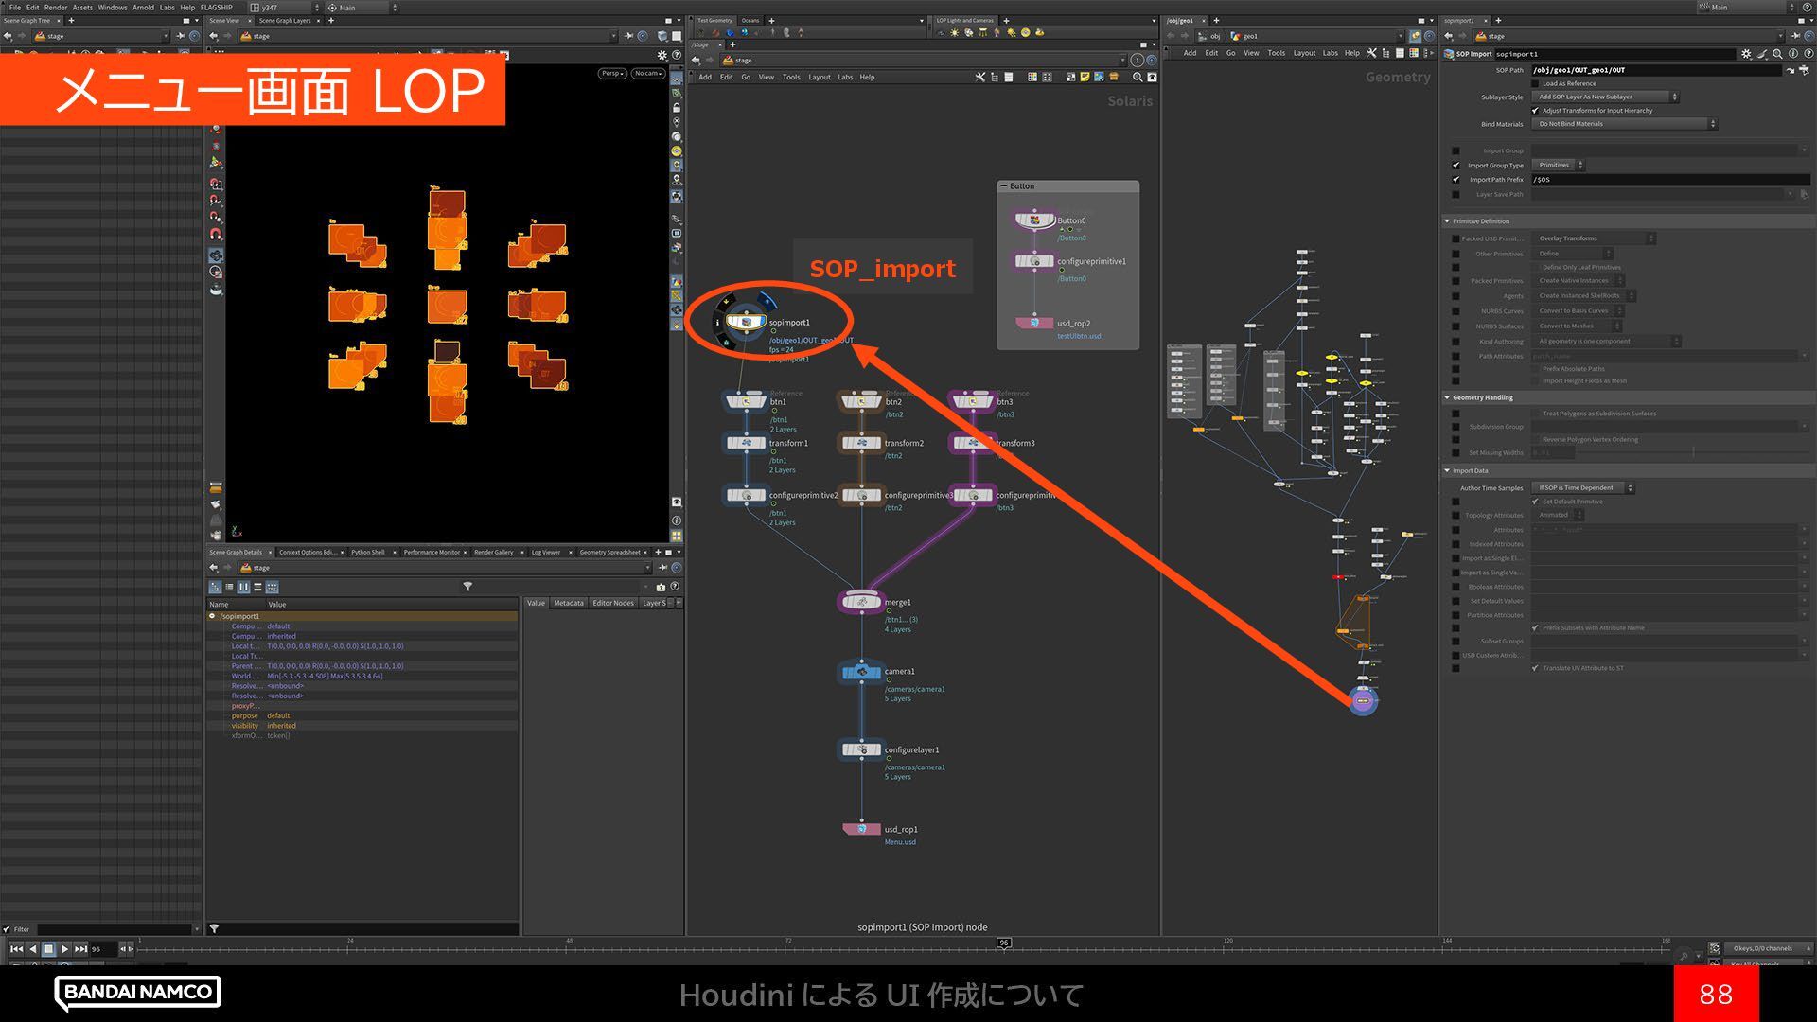Click the gear icon in SOP Import parameters

[1746, 54]
